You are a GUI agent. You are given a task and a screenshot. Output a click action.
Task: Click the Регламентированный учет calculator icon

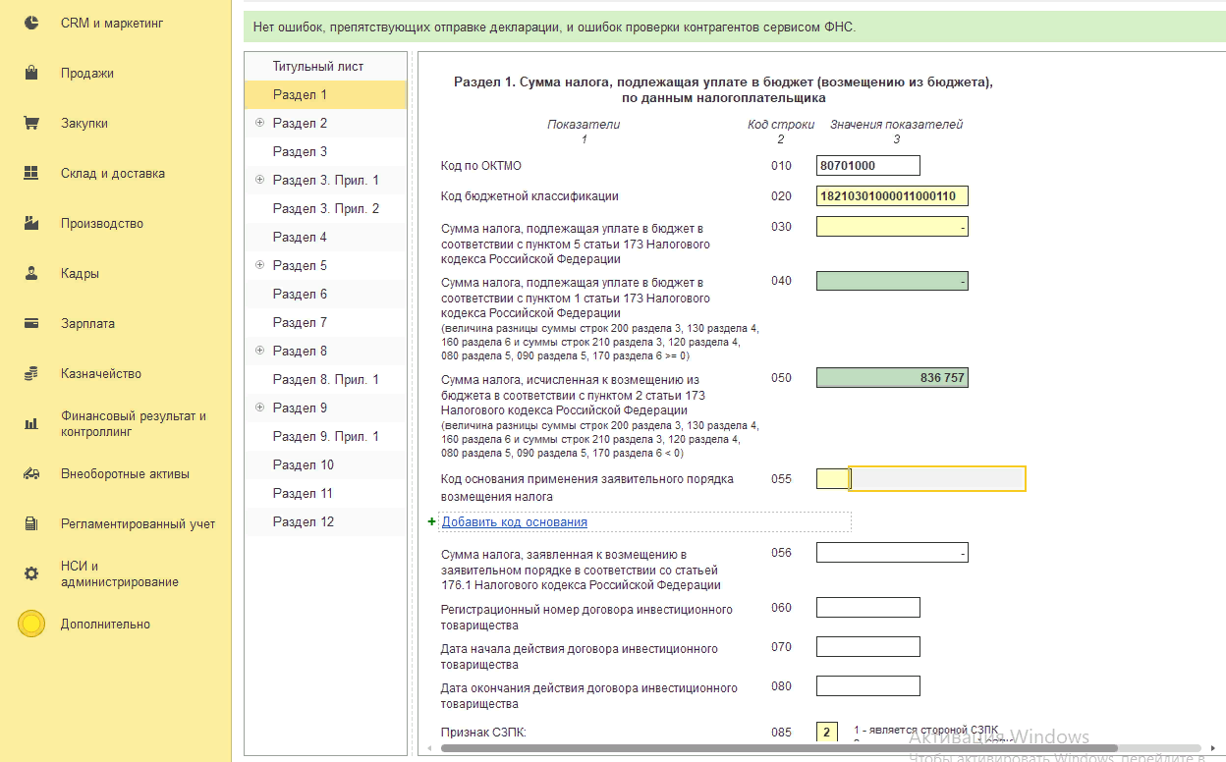coord(31,523)
